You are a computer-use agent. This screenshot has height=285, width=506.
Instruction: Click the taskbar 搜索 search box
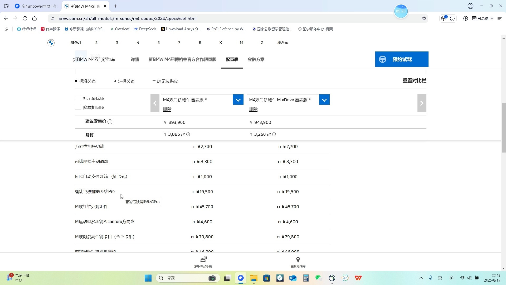click(x=188, y=278)
